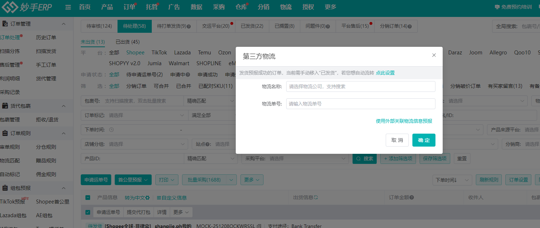The image size is (540, 228).
Task: Open the 物流名称 logistics company dropdown
Action: pos(360,86)
